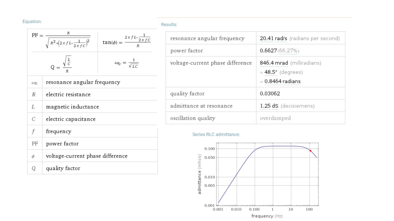Click the 20.41 rad/s resonance frequency value
Screen dimensions: 394x221
[x=273, y=38]
